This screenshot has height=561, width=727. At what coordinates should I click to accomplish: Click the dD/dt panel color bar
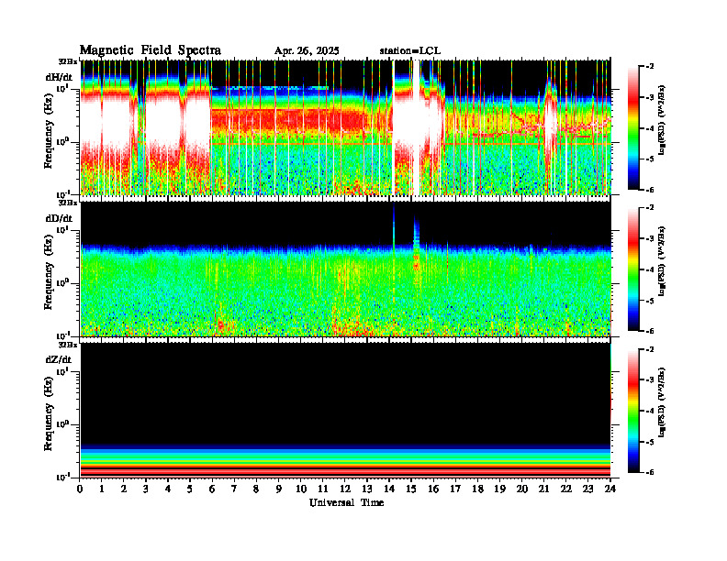[633, 269]
